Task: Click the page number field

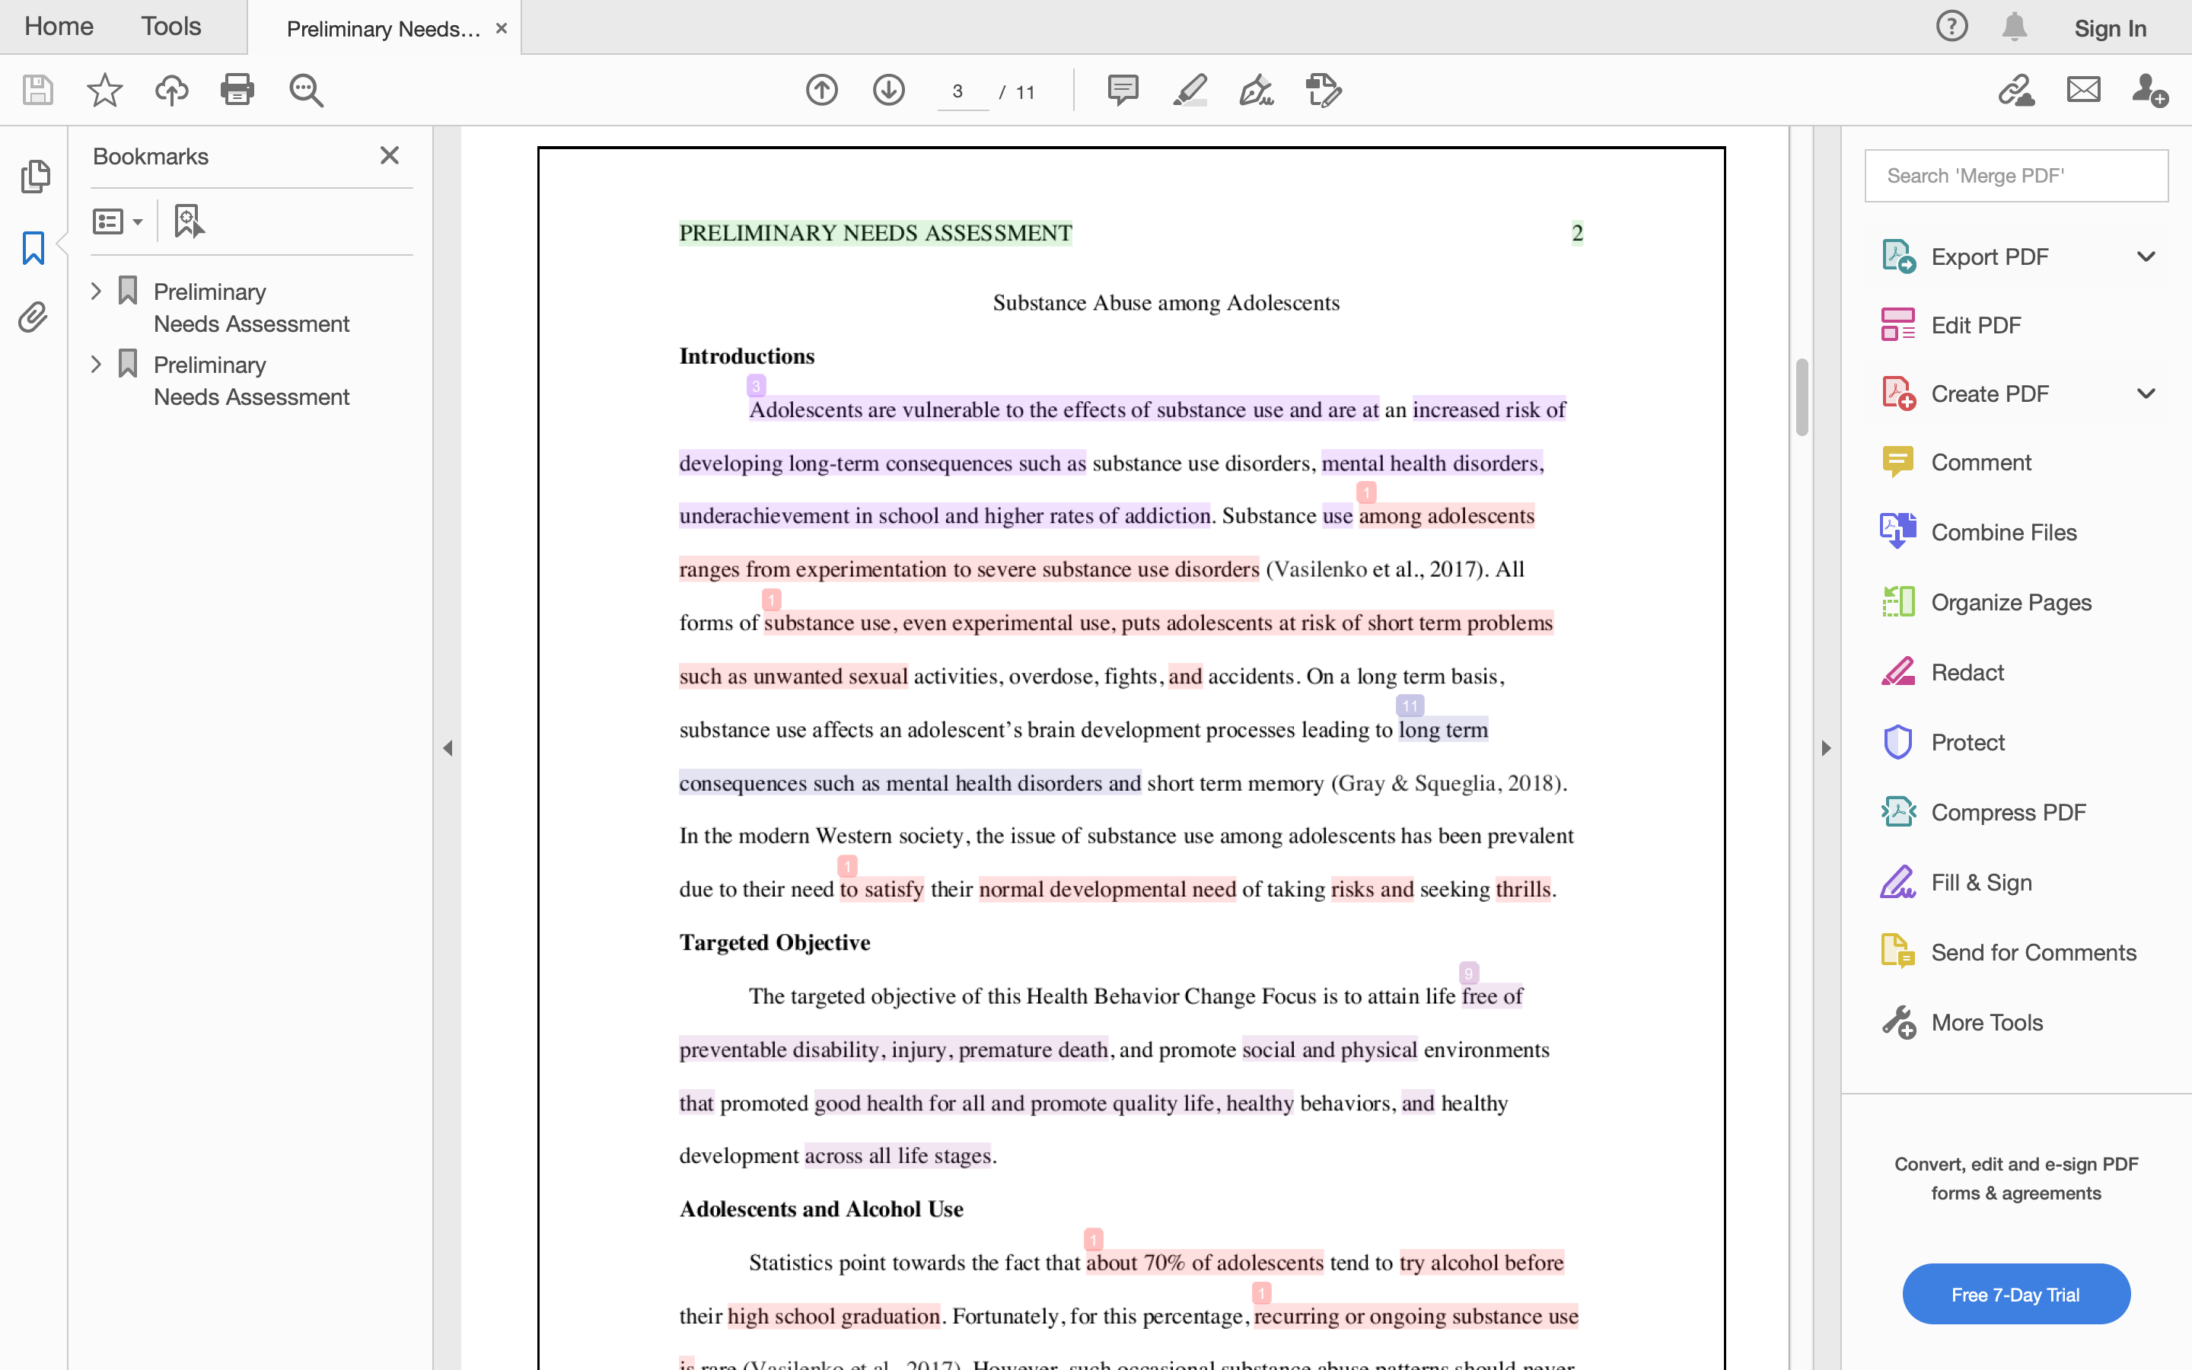Action: pyautogui.click(x=962, y=91)
